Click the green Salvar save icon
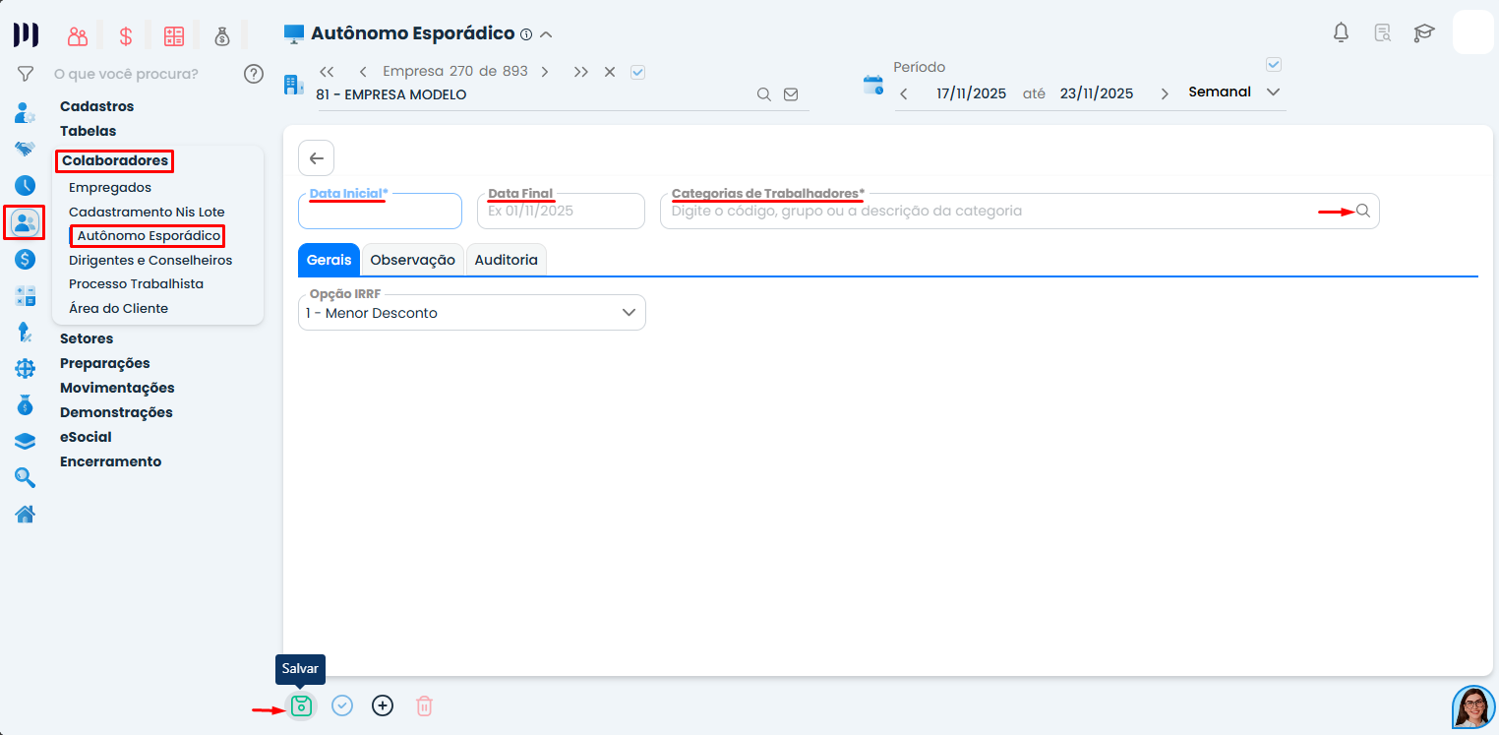 [x=301, y=705]
